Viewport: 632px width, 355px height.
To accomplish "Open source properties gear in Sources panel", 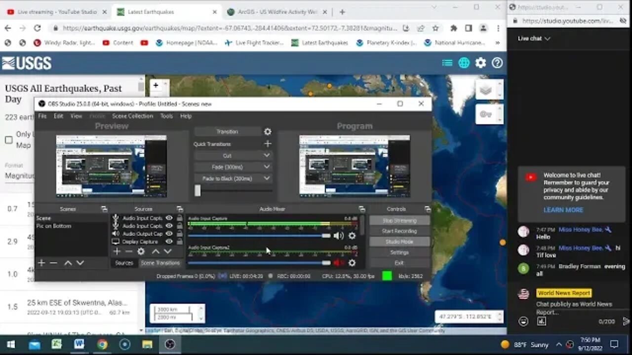I will [141, 251].
